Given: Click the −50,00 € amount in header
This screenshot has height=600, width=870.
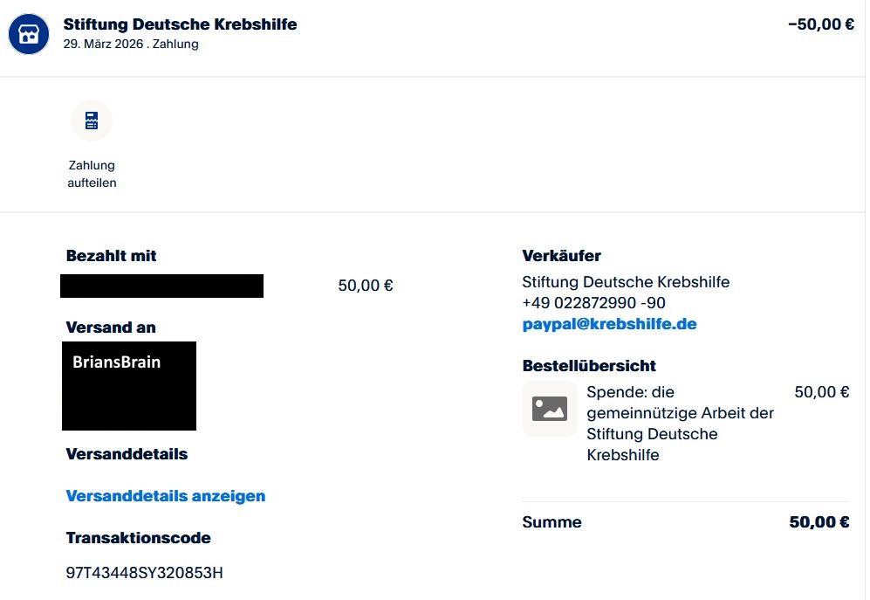Looking at the screenshot, I should coord(820,24).
